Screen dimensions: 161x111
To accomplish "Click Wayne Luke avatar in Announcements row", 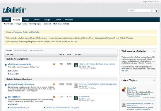I will tap(76, 65).
